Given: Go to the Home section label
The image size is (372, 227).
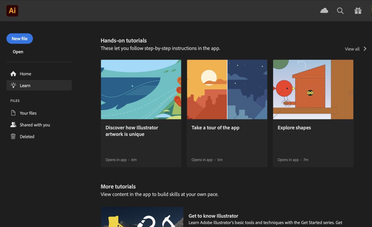Looking at the screenshot, I should pyautogui.click(x=26, y=74).
